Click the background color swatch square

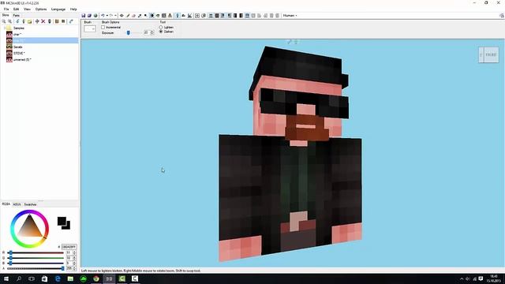(68, 226)
